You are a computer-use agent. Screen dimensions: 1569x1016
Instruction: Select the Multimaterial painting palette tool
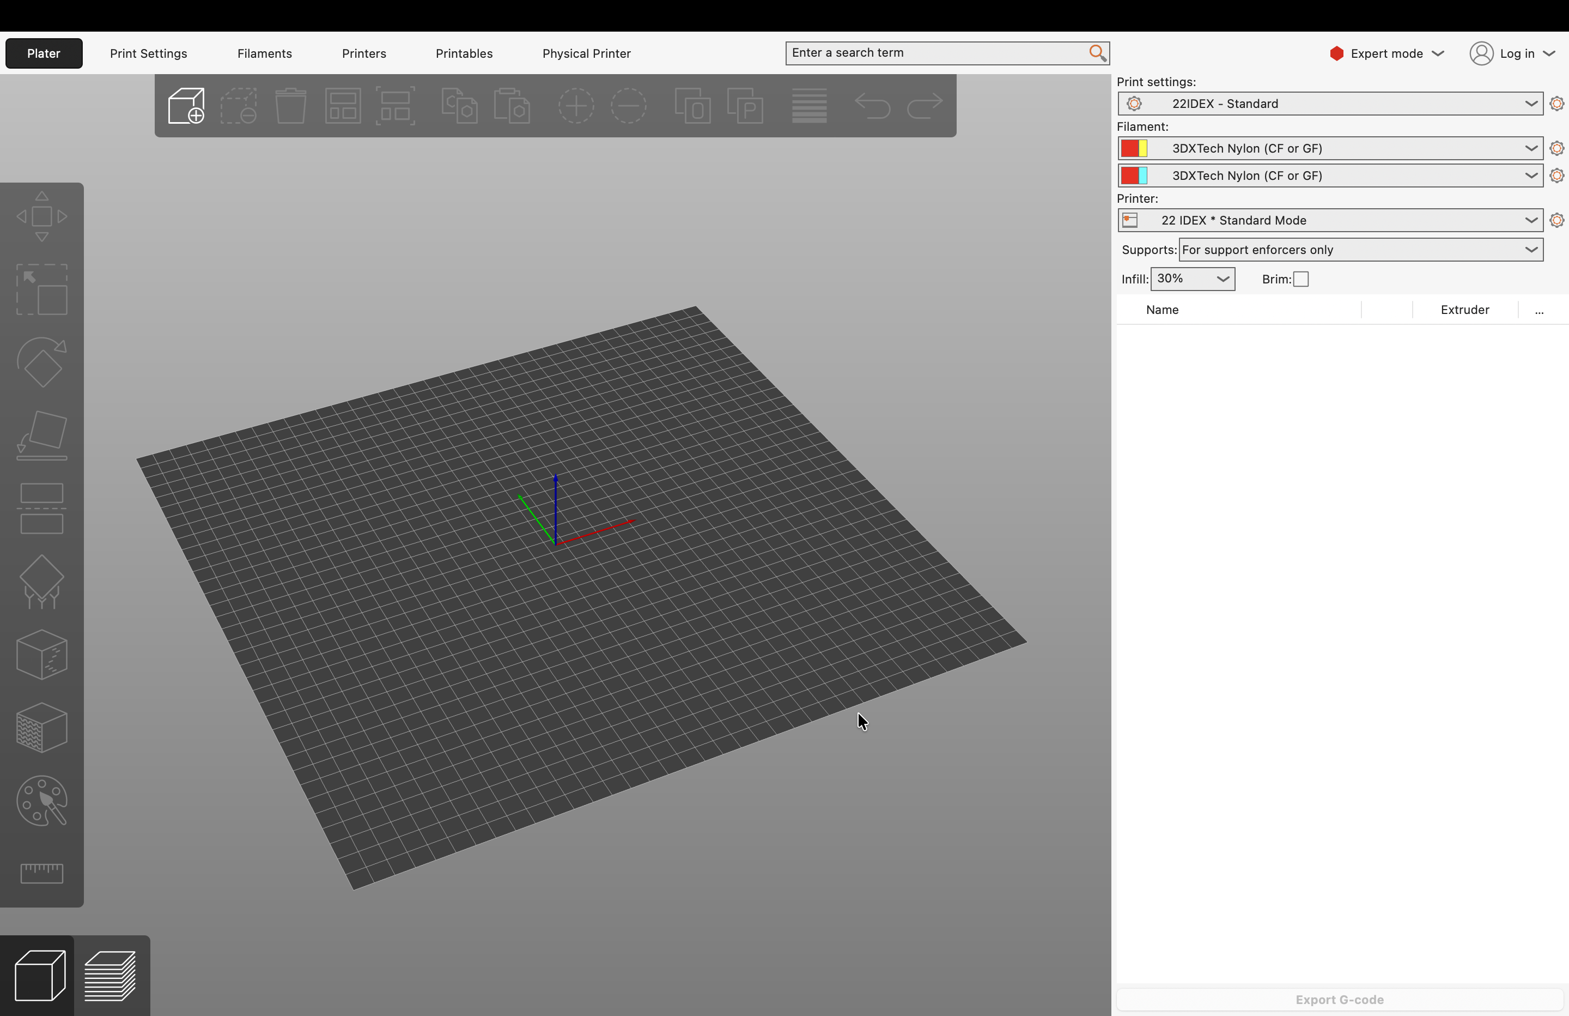[x=41, y=801]
